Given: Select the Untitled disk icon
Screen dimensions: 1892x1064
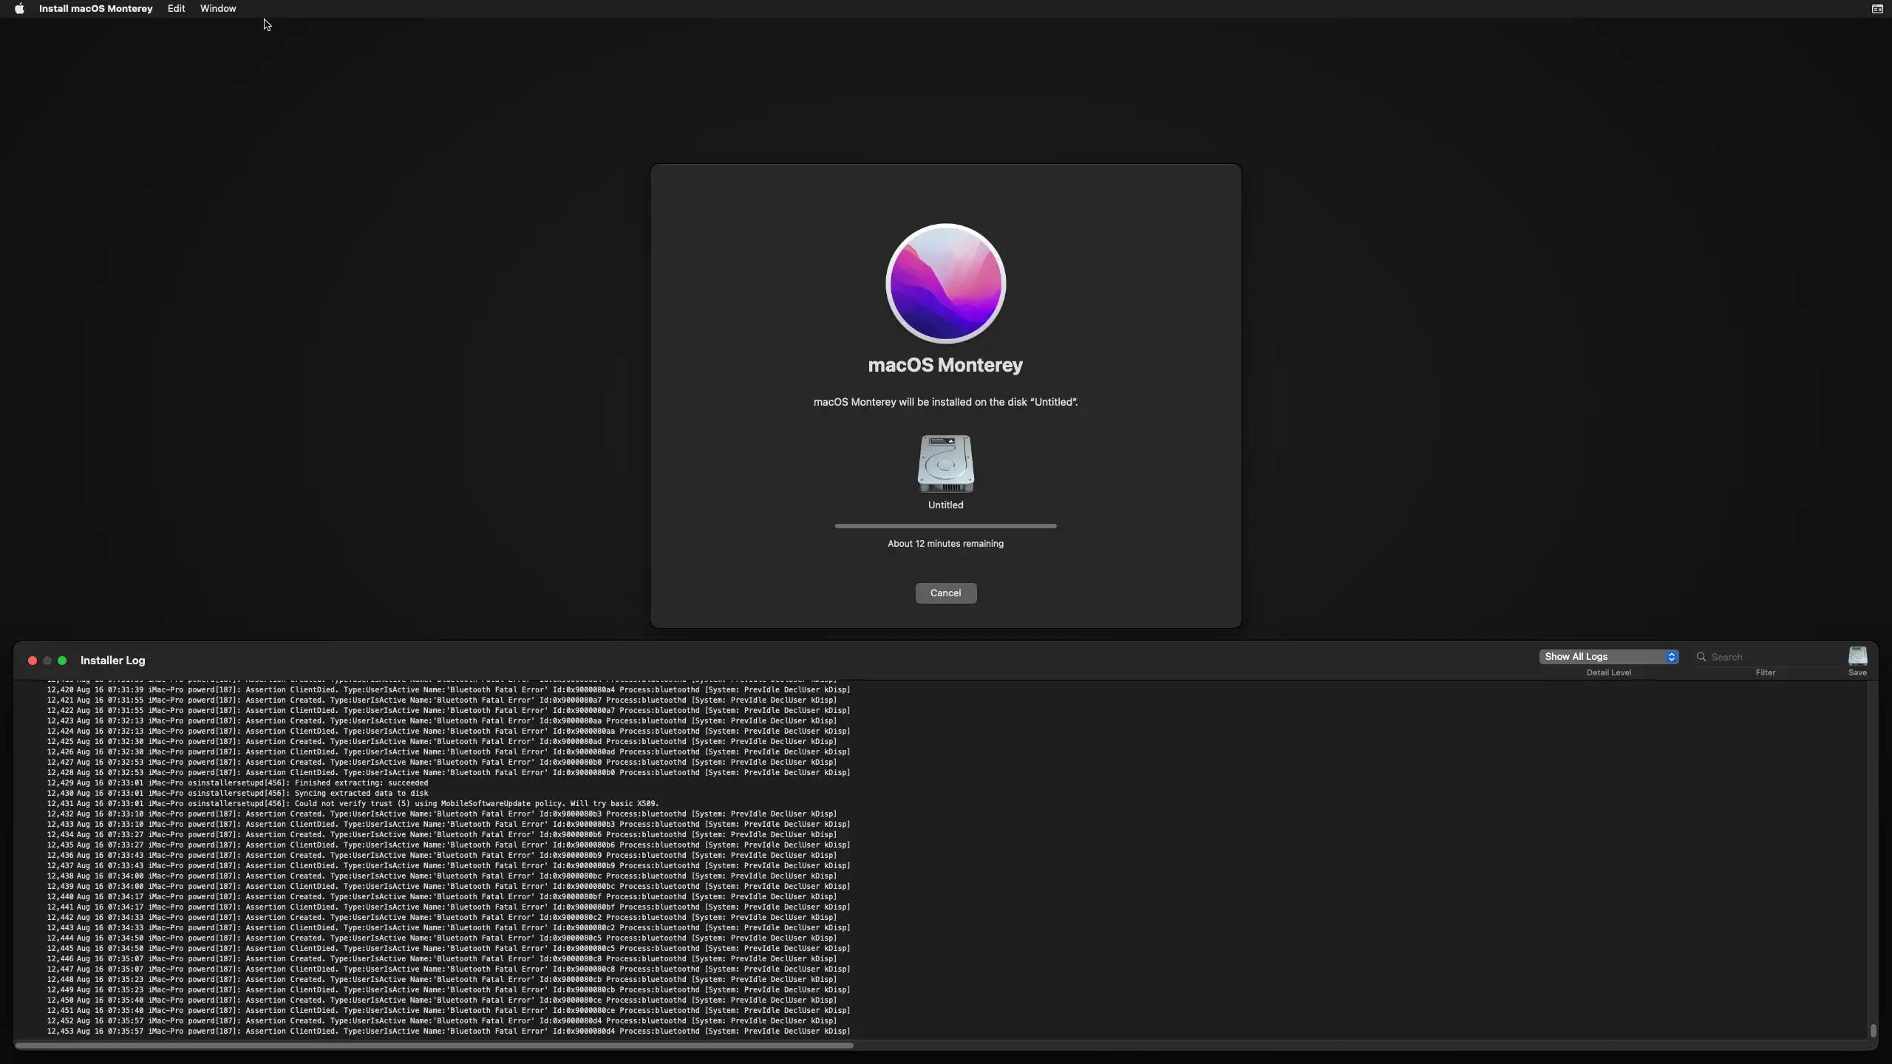Looking at the screenshot, I should pyautogui.click(x=945, y=464).
